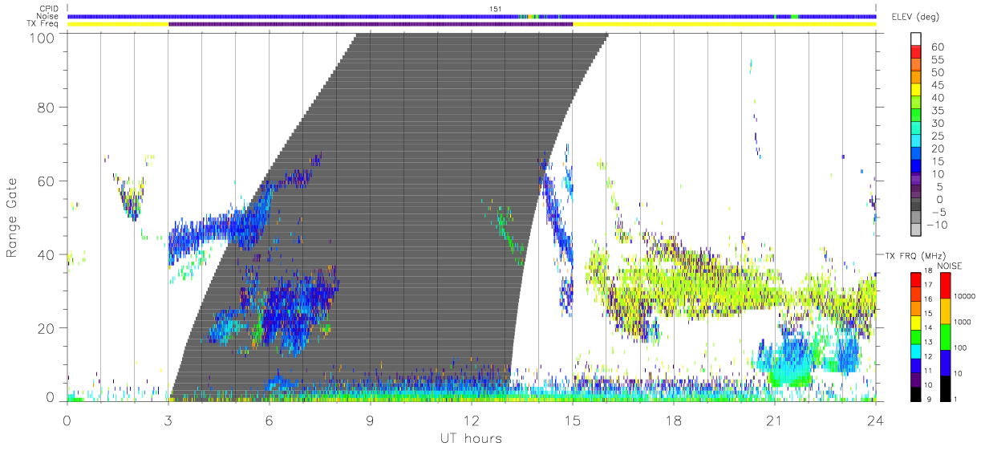Click the '24' tick on UT hours axis

[x=875, y=420]
